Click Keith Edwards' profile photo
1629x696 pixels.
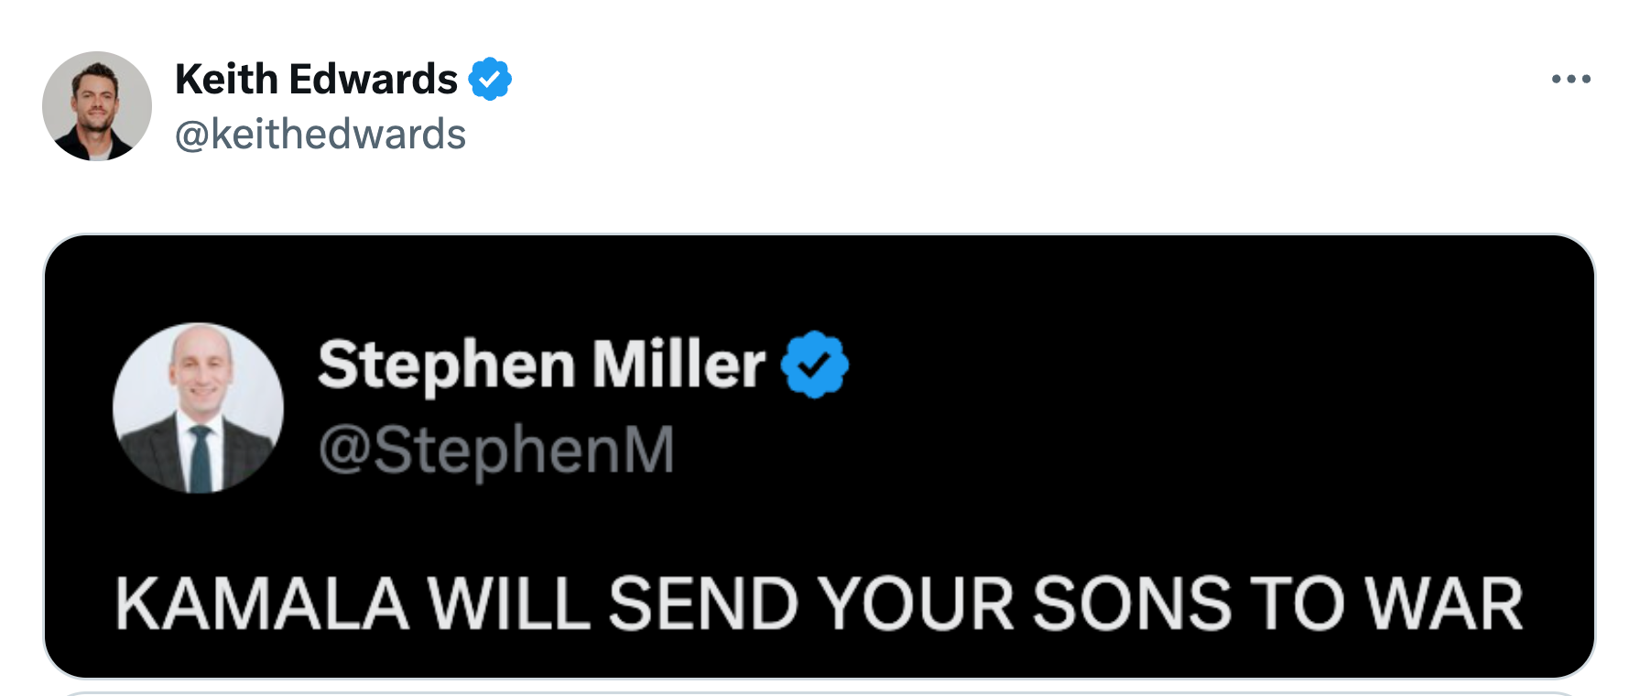pyautogui.click(x=97, y=106)
